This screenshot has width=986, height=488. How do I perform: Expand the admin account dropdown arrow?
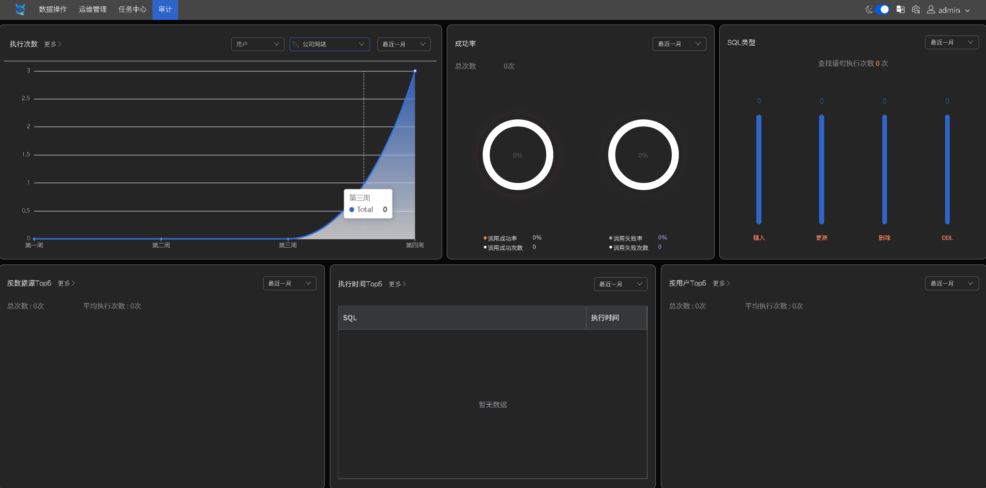pos(967,11)
